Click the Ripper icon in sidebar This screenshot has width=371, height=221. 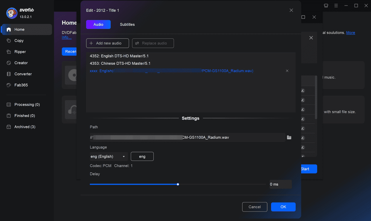coord(9,52)
